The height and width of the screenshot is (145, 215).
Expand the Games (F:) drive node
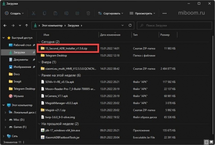pos(5,127)
